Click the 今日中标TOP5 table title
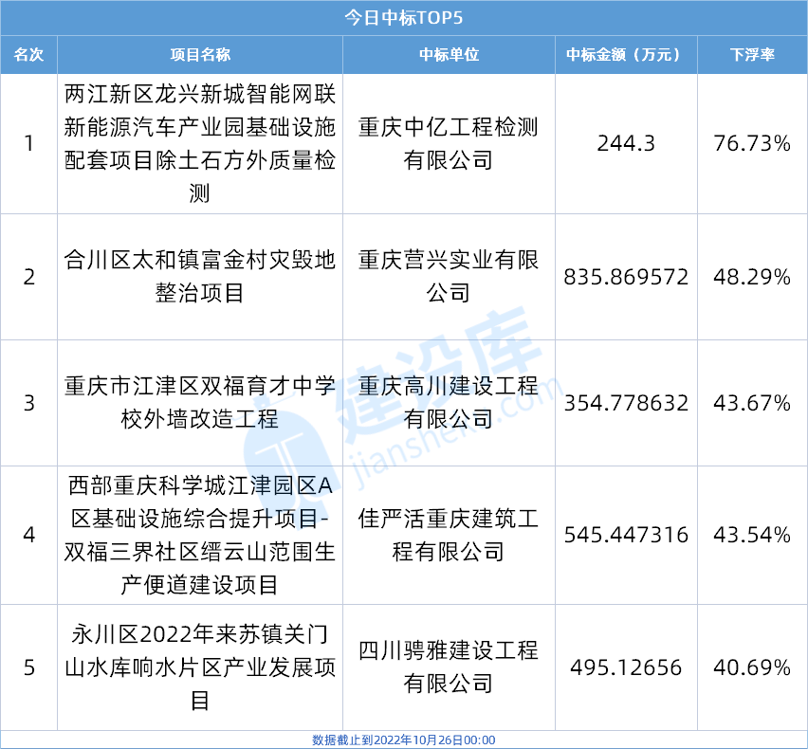 coord(403,17)
